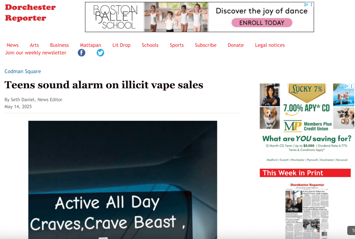355x239 pixels.
Task: Click the Members Plus Credit Union logo
Action: coord(308,126)
